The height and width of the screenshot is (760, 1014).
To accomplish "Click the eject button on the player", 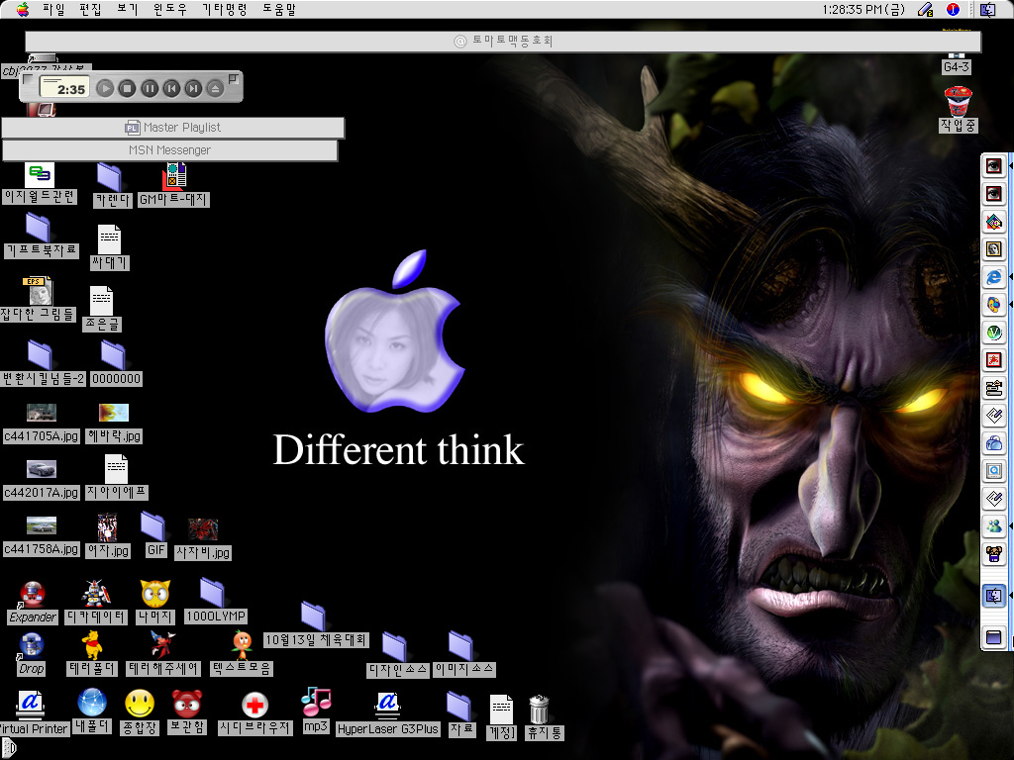I will (216, 89).
